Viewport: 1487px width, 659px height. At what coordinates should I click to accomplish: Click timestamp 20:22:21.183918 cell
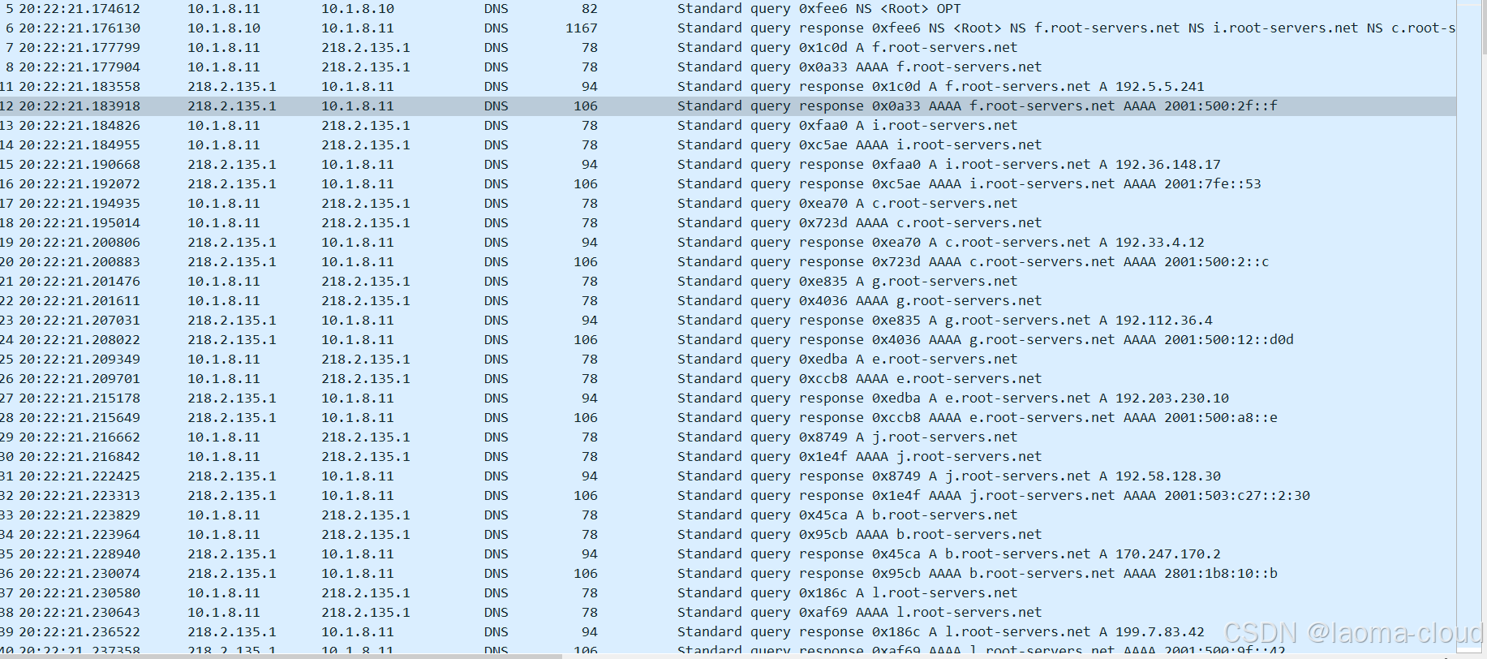click(x=80, y=106)
